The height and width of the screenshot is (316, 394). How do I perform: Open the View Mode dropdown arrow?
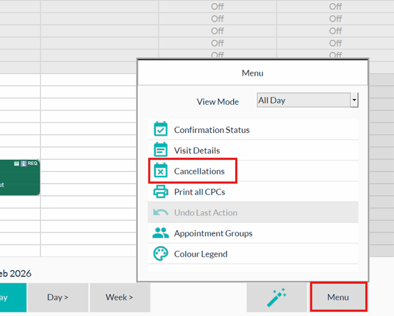354,101
